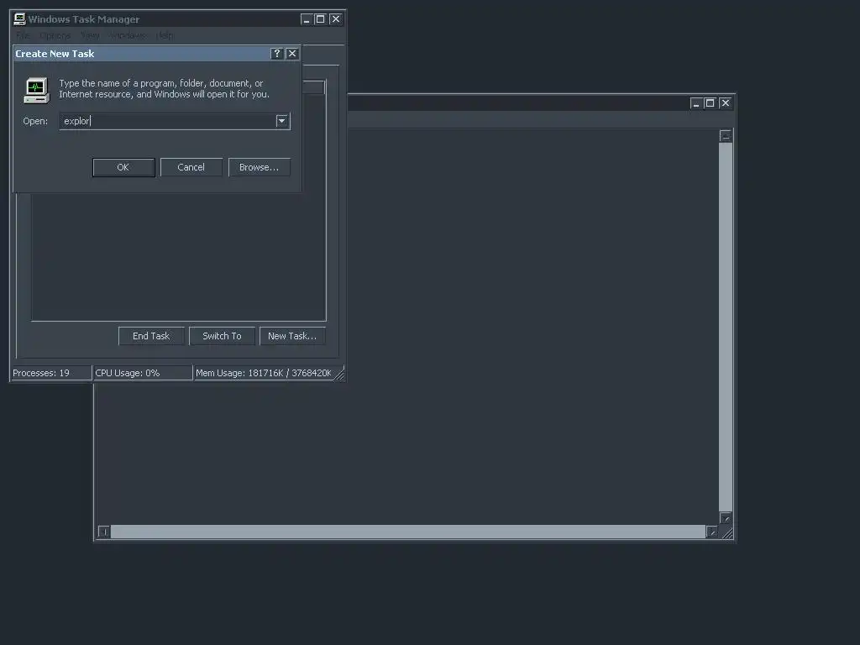This screenshot has height=645, width=860.
Task: Confirm with the OK button
Action: pyautogui.click(x=123, y=167)
